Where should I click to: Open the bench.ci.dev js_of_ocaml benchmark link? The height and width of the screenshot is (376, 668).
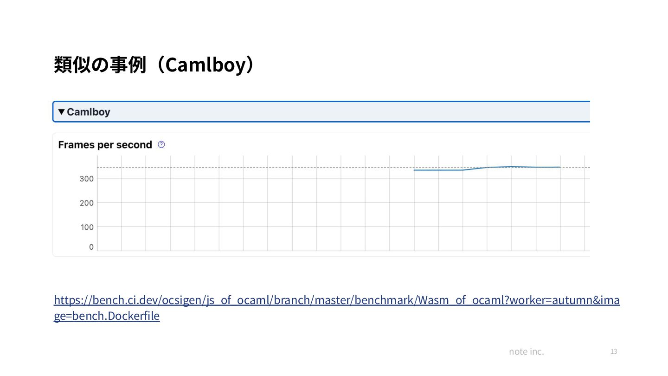(x=336, y=300)
